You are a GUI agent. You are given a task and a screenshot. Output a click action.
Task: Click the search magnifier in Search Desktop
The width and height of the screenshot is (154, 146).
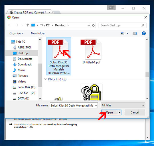tap(143, 25)
